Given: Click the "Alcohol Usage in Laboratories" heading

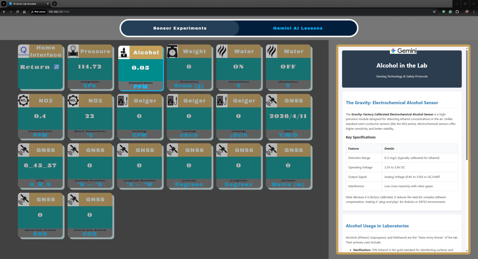Looking at the screenshot, I should pos(377,226).
